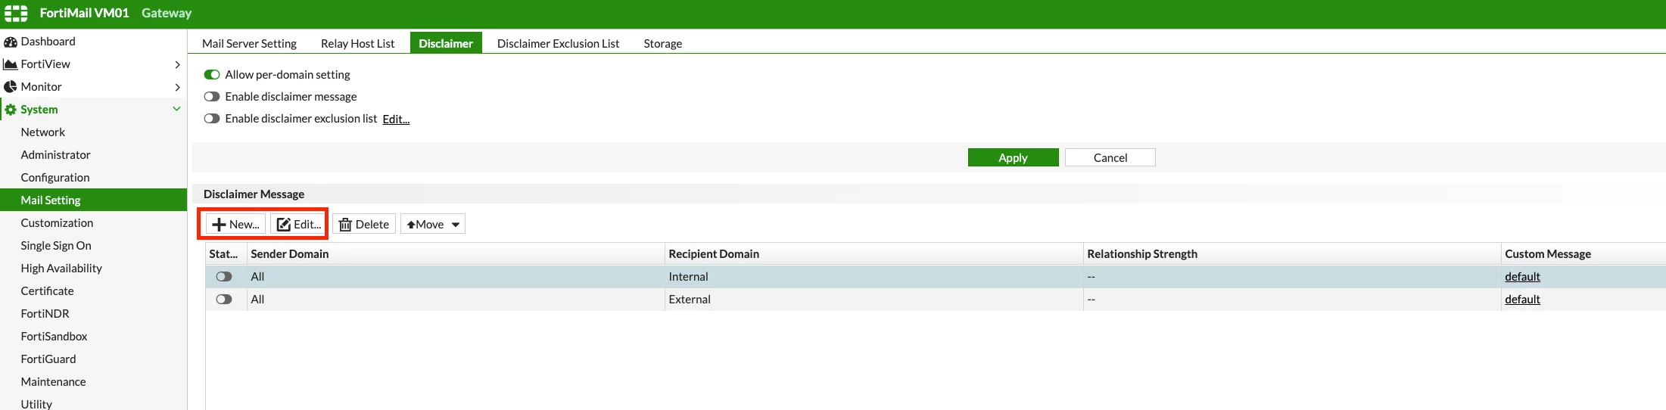Click New... to add disclaimer message
Image resolution: width=1666 pixels, height=410 pixels.
click(x=236, y=225)
